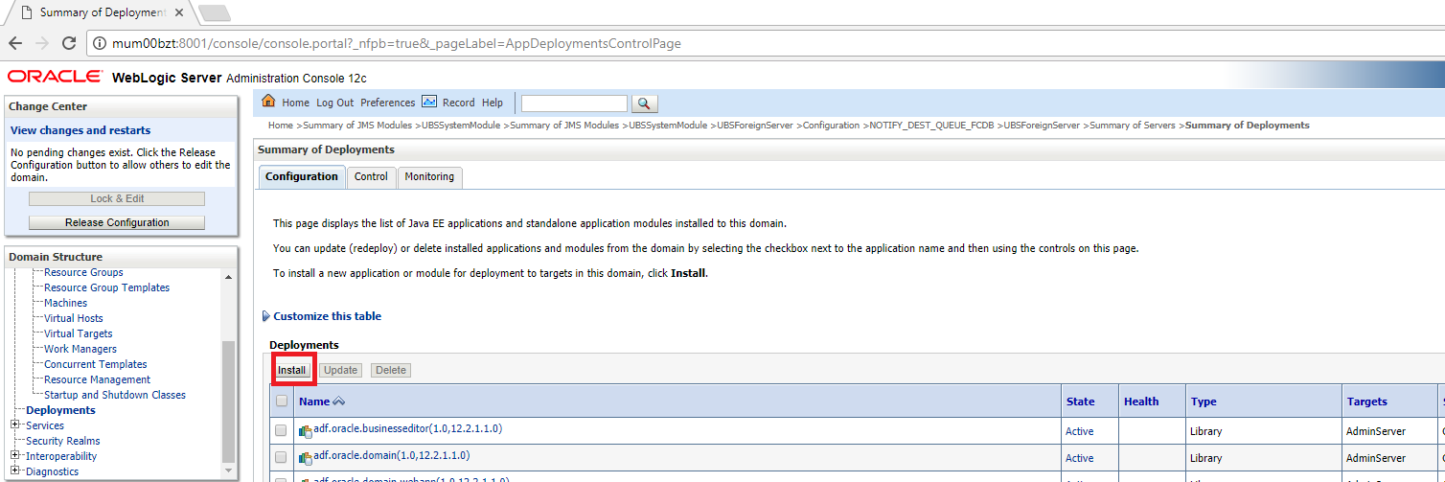
Task: Open View changes and restarts link
Action: pyautogui.click(x=80, y=130)
